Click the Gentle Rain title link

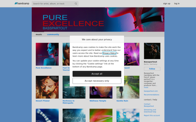click(122, 101)
